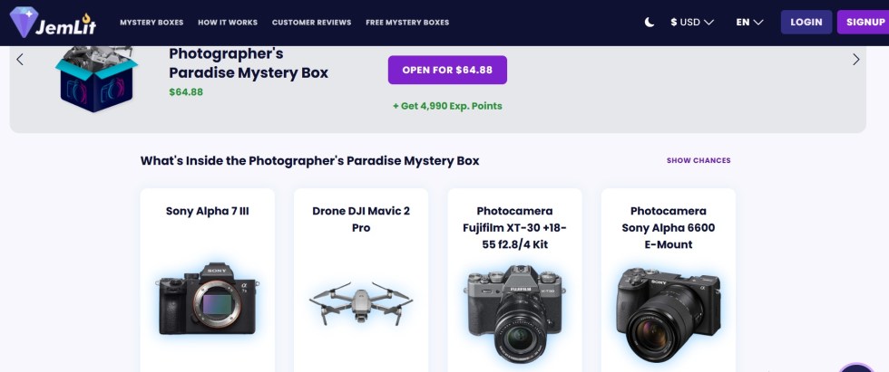Viewport: 889px width, 372px height.
Task: Select the Sony Alpha 7 III camera image
Action: pos(208,300)
